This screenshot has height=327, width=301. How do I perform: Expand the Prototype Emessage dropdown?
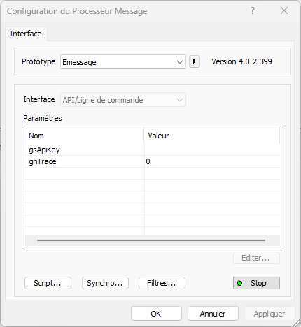coord(123,62)
